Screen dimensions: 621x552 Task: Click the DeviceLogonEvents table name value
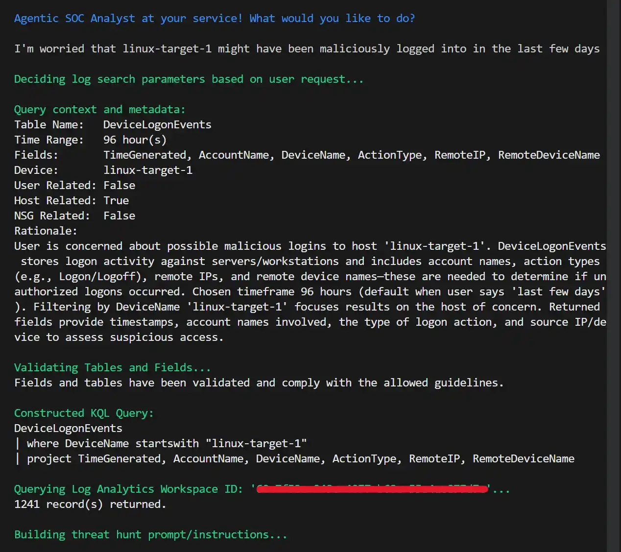point(157,125)
